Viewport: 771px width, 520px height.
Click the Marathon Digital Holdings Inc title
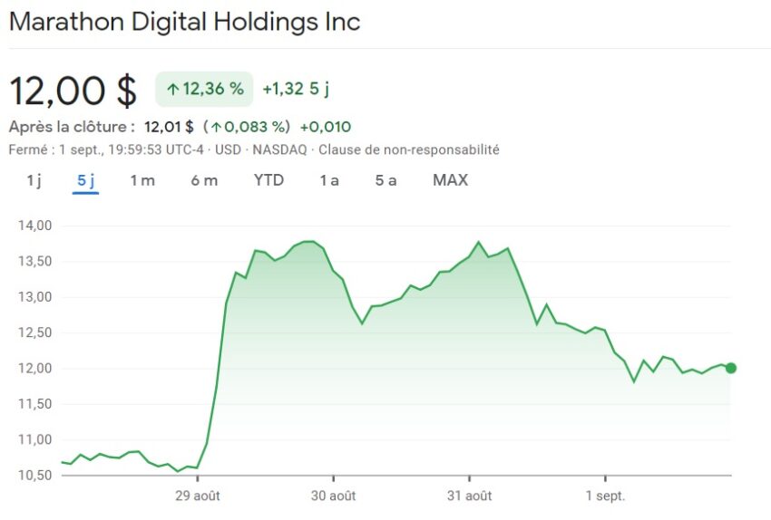pos(184,22)
